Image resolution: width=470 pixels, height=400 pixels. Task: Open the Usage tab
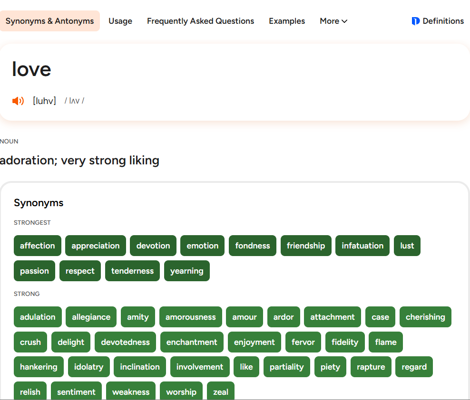(x=120, y=21)
